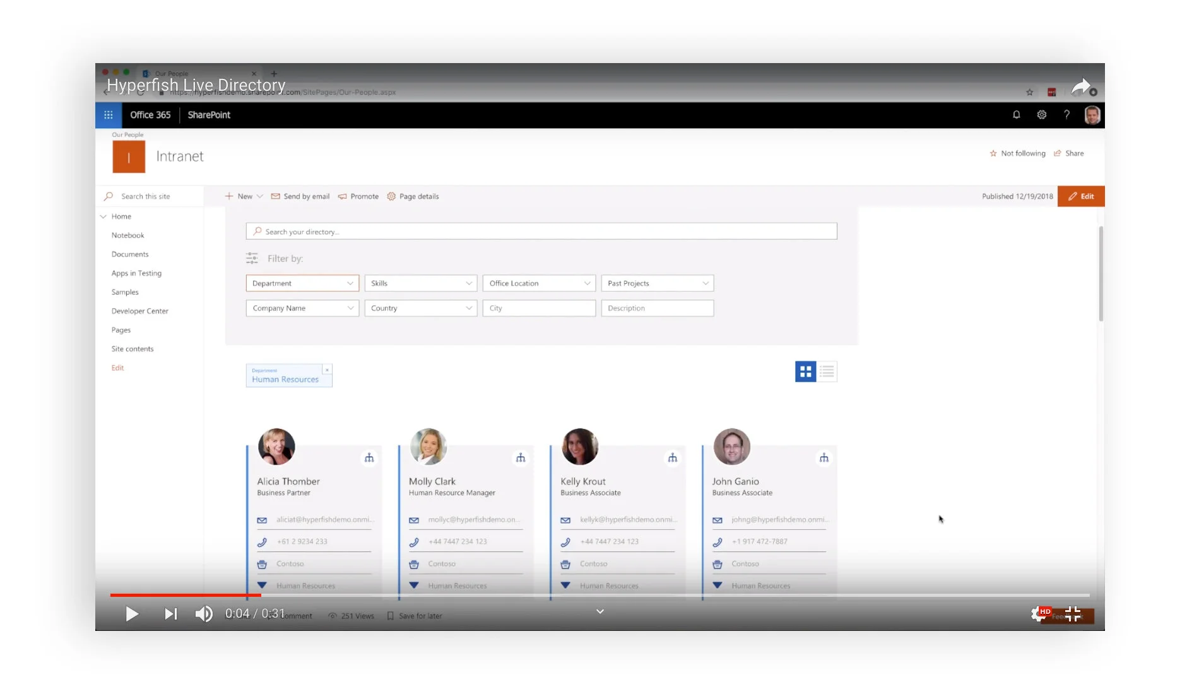Open org chart for Alicia Thomber
The height and width of the screenshot is (694, 1199).
point(369,458)
